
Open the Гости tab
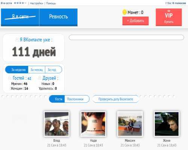[57, 99]
